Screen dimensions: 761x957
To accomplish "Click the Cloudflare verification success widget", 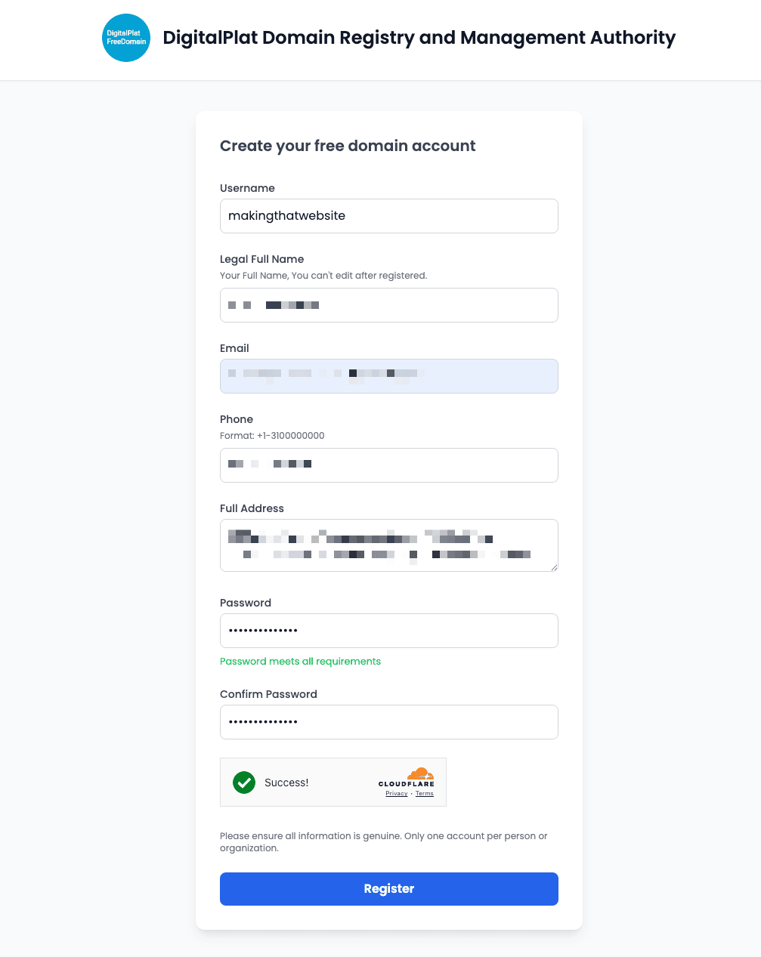I will [x=333, y=782].
